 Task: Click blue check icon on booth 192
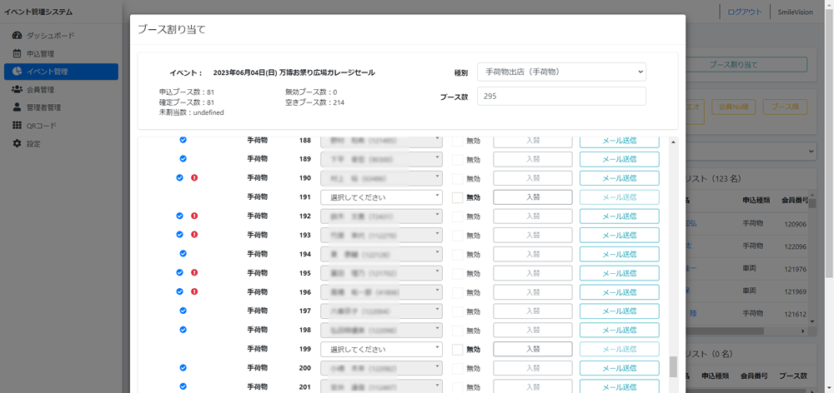pyautogui.click(x=180, y=216)
